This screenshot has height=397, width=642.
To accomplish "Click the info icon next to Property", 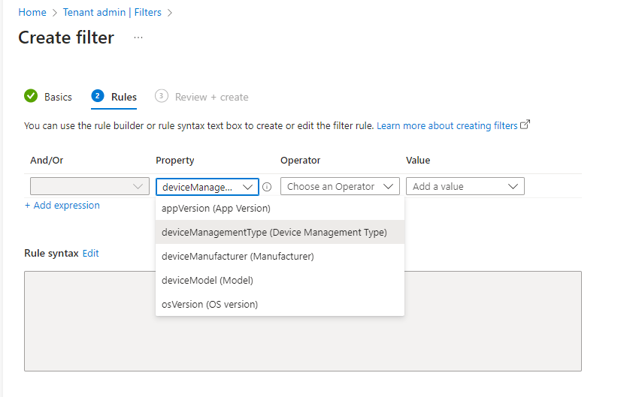I will 267,187.
